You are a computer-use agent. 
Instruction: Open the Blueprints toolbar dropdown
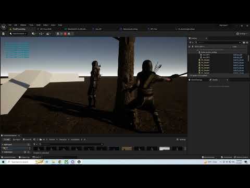41,34
